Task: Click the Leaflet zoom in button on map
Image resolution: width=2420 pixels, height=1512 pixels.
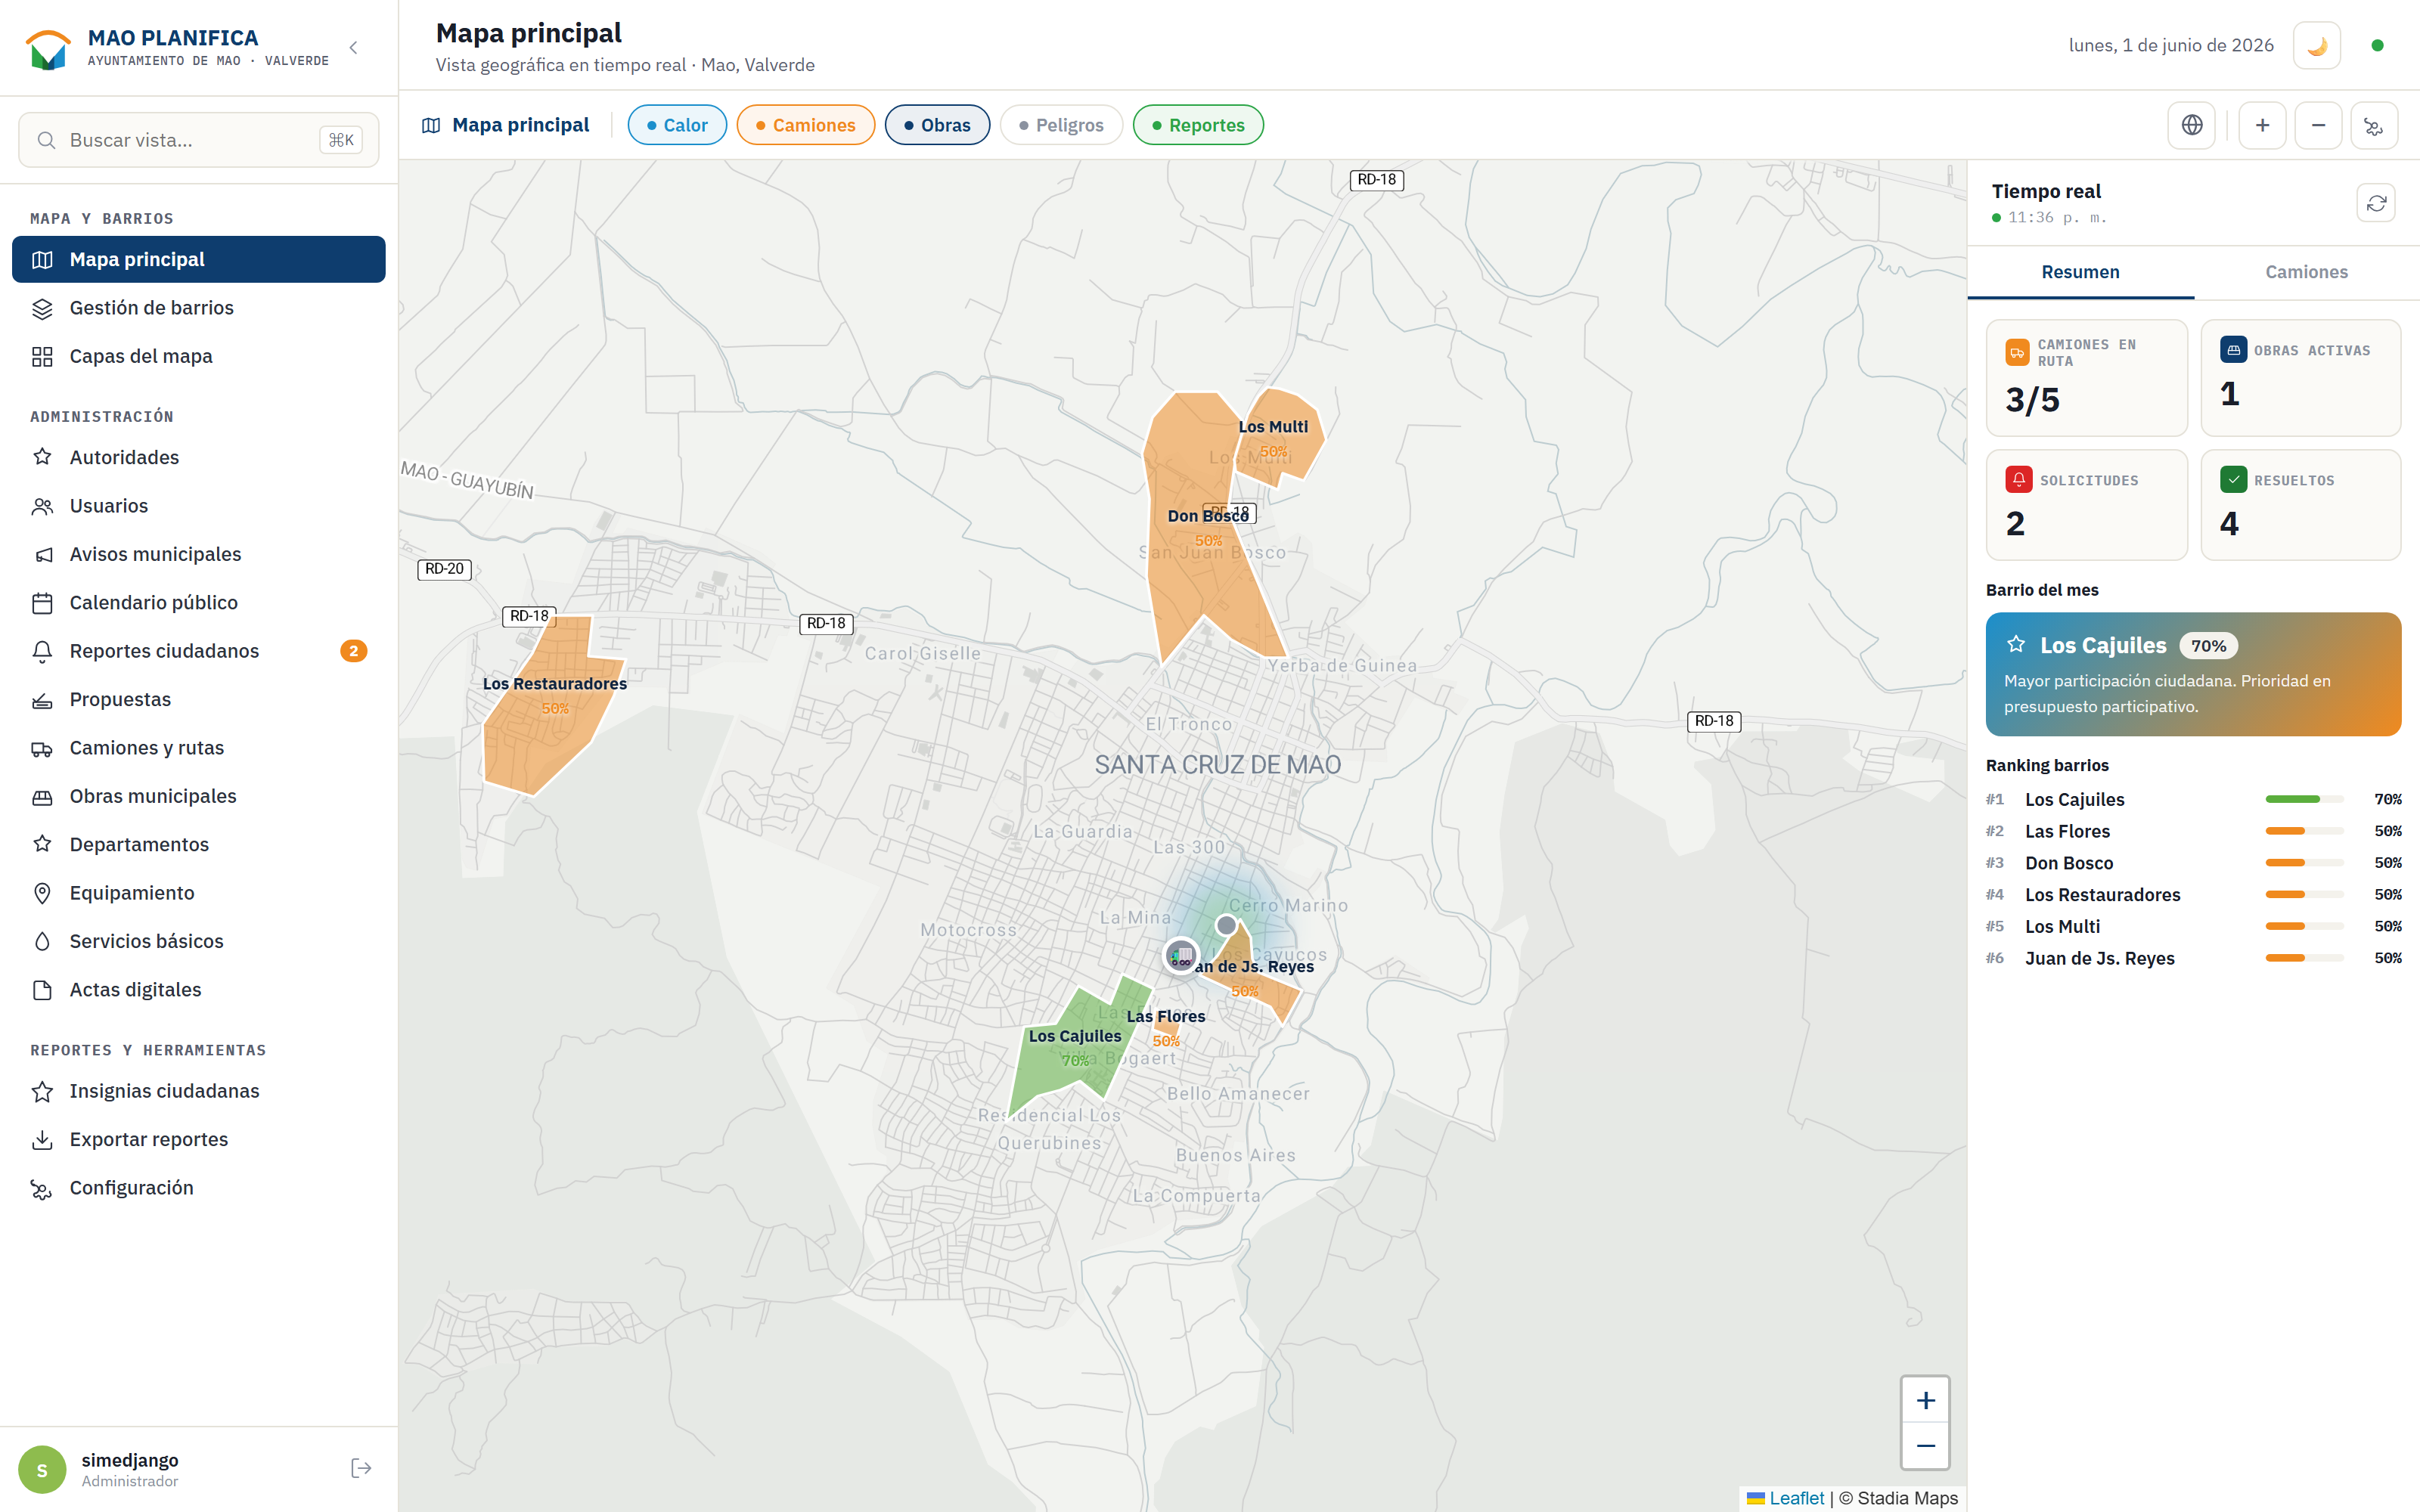Action: tap(1925, 1400)
